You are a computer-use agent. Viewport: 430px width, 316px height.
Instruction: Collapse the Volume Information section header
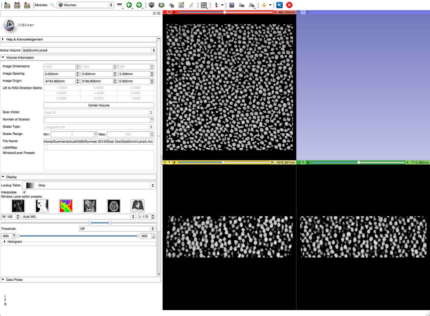20,58
